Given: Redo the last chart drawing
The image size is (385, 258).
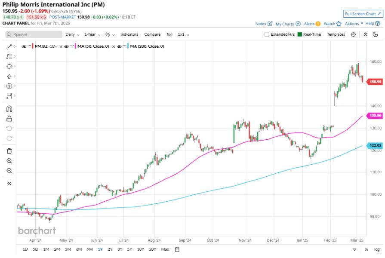Looking at the screenshot, I should click(x=9, y=138).
